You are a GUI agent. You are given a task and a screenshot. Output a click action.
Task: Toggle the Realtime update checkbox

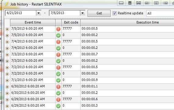(114, 13)
